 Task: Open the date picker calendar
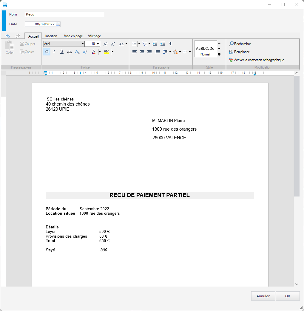coord(58,24)
